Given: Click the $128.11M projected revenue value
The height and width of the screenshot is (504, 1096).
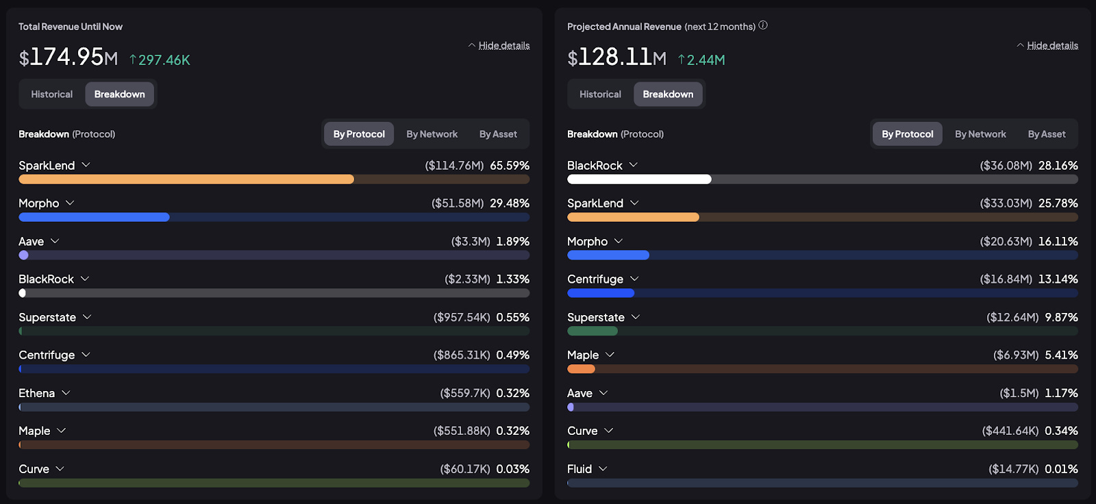Looking at the screenshot, I should (617, 57).
